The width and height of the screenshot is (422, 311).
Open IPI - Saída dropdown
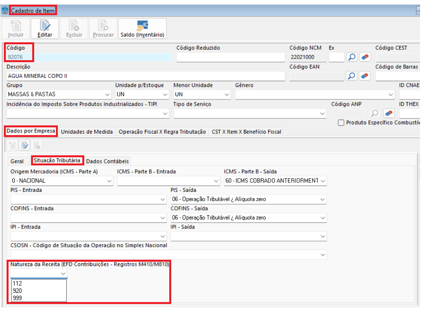pos(323,236)
